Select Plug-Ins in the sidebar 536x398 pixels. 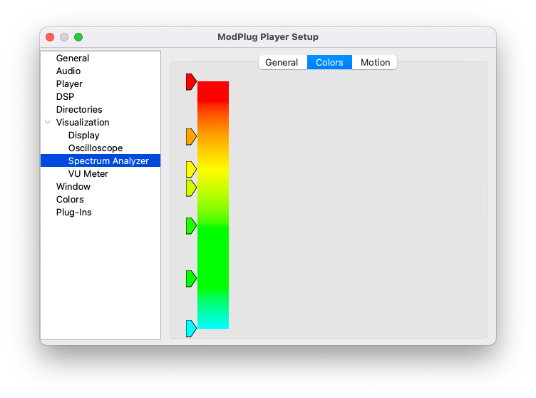[74, 213]
